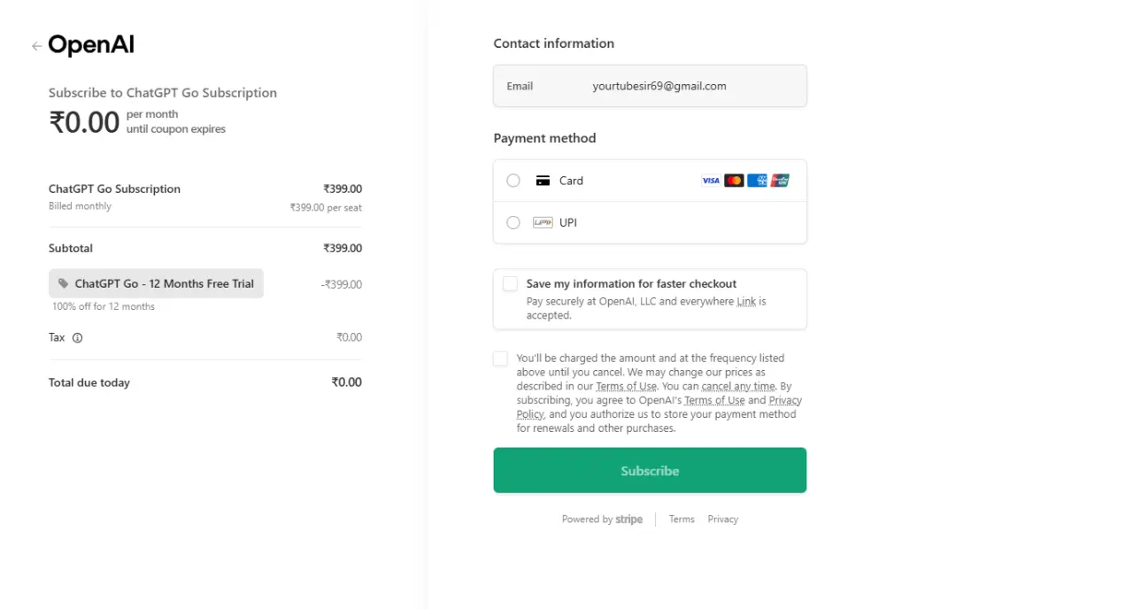This screenshot has height=609, width=1133.
Task: Open the Privacy Policy link in agreement text
Action: [x=659, y=407]
